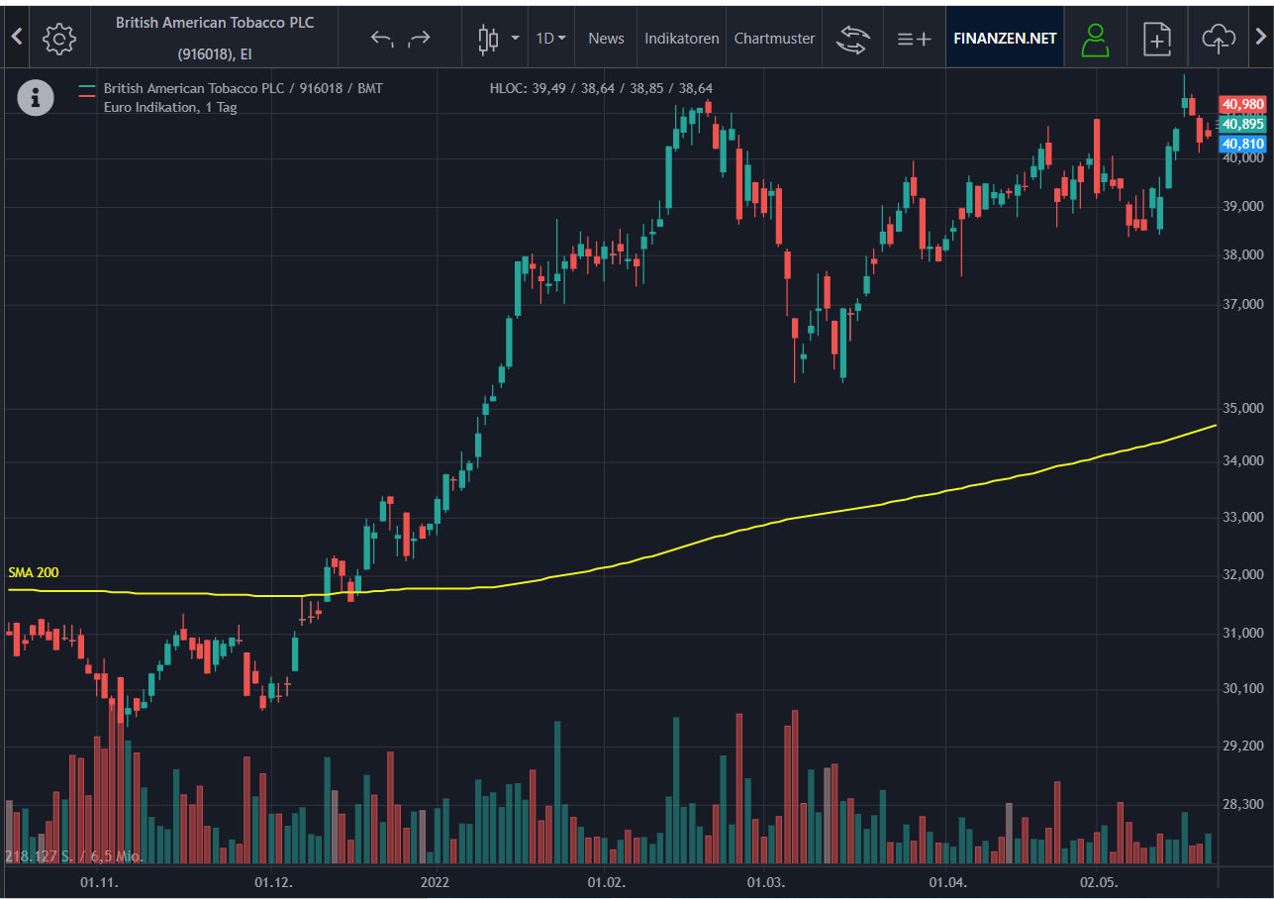Viewport: 1274px width, 899px height.
Task: Open info icon in chart corner
Action: (36, 97)
